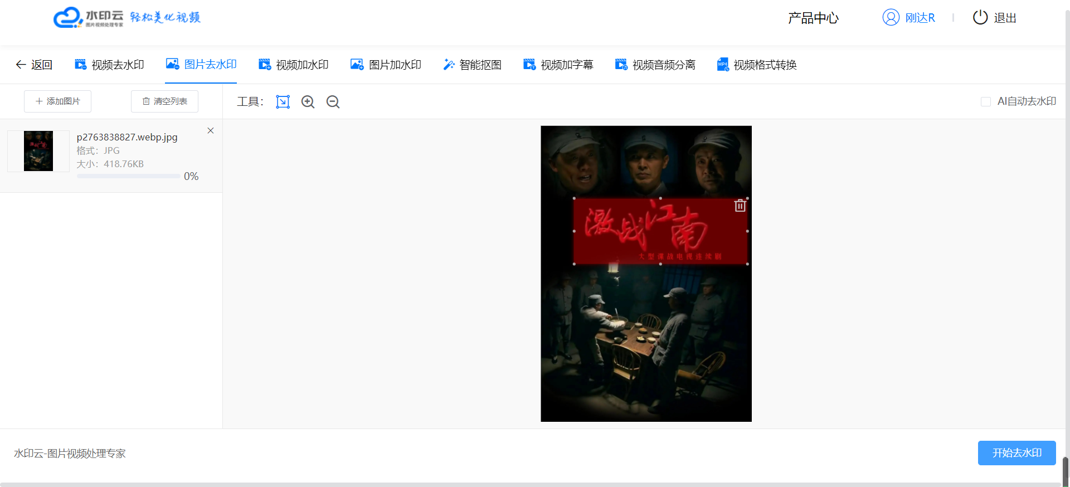Delete the selection box with trash icon
The width and height of the screenshot is (1070, 487).
740,206
